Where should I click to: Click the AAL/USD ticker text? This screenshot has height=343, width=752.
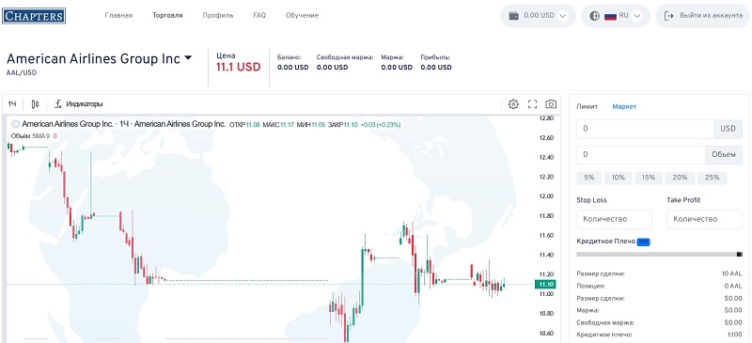(x=22, y=73)
